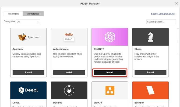Click the ChatGPT OpenAI logo icon
Viewport: 180px width, 107px height.
[x=110, y=37]
